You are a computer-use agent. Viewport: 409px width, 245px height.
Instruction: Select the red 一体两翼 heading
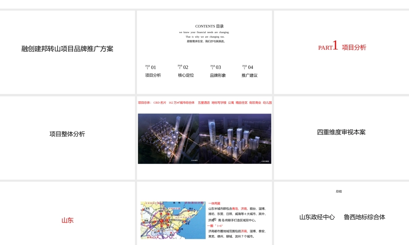[x=214, y=203]
